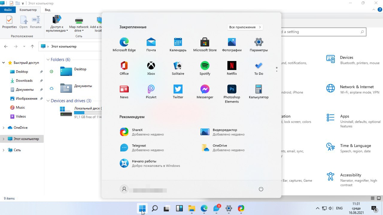Click the Windows Start button on taskbar
This screenshot has width=383, height=215.
142,208
